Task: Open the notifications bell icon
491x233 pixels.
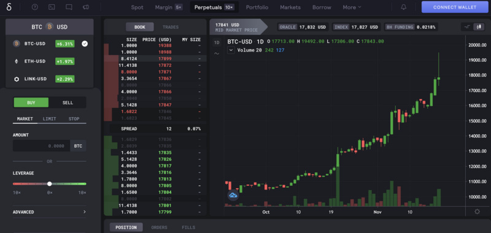Action: click(x=404, y=7)
